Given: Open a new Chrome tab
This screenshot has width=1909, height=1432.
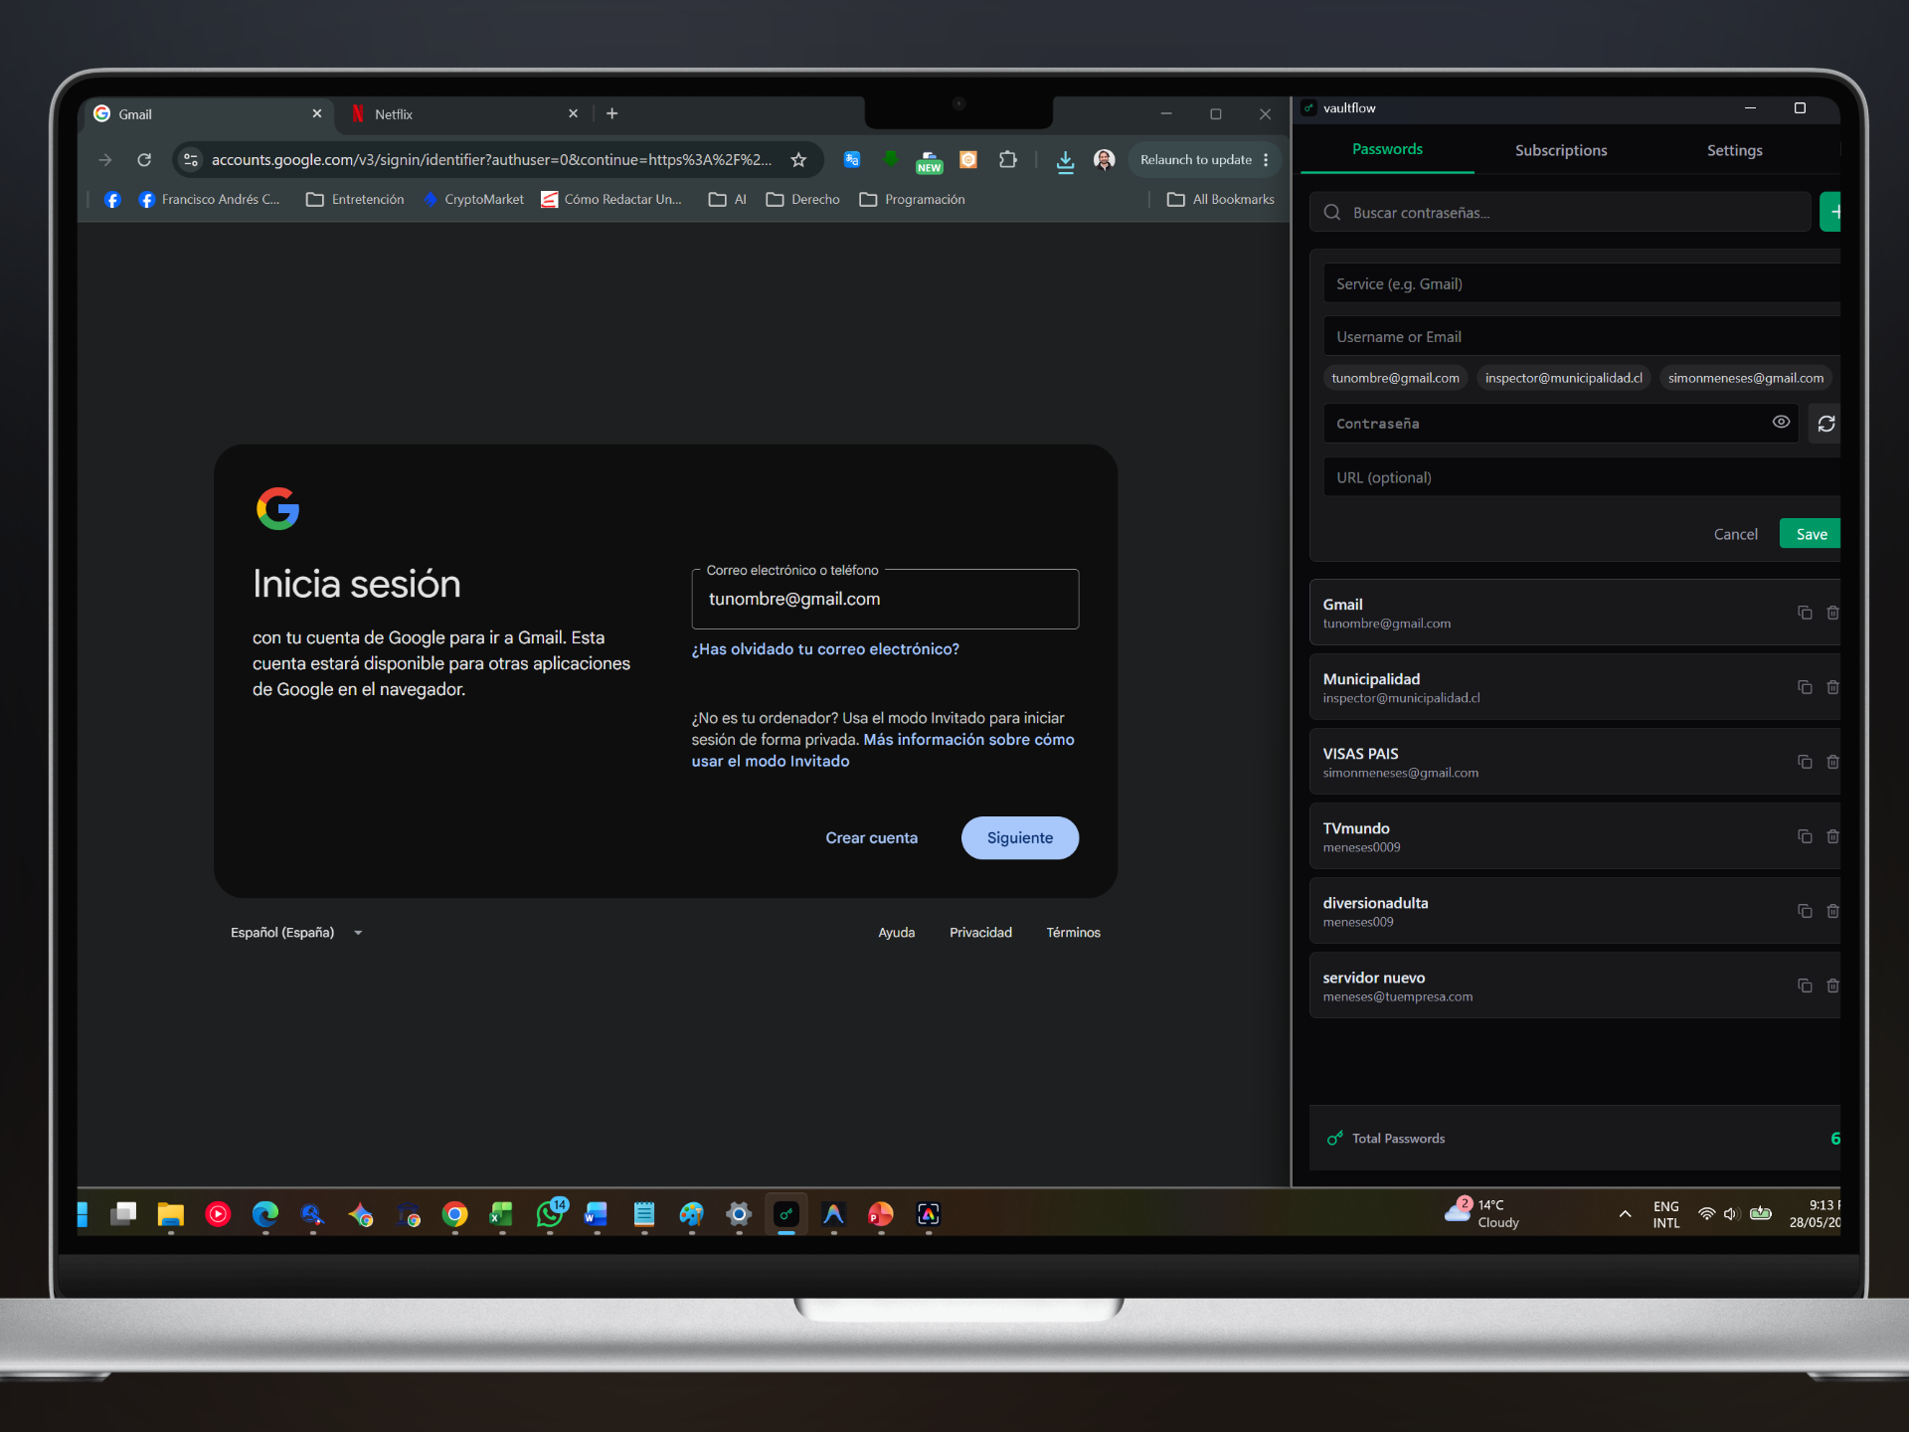Looking at the screenshot, I should (612, 114).
